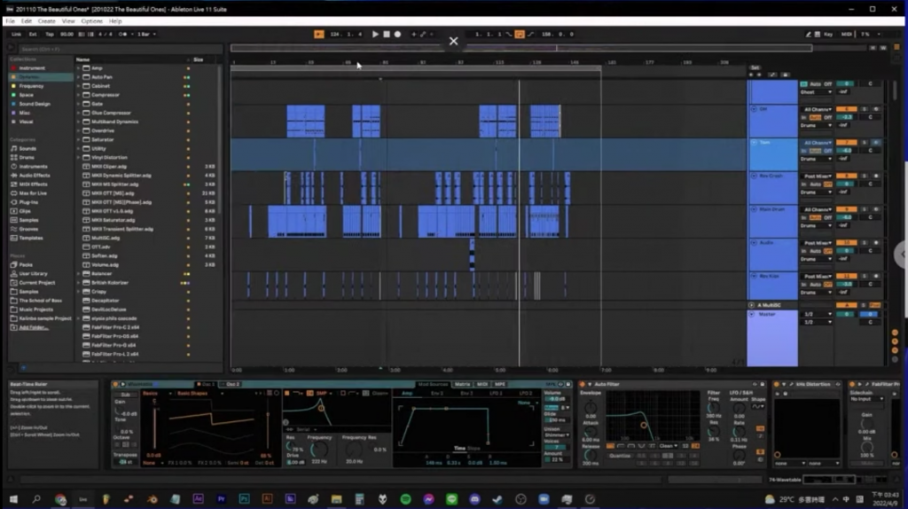The height and width of the screenshot is (509, 908).
Task: Toggle the Link sync button
Action: (x=16, y=35)
